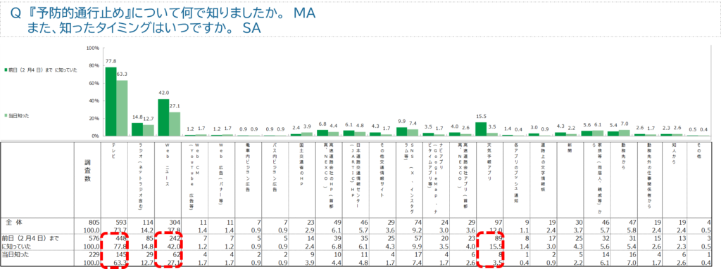Select the 77.8 dark green テレビ bar

[111, 101]
